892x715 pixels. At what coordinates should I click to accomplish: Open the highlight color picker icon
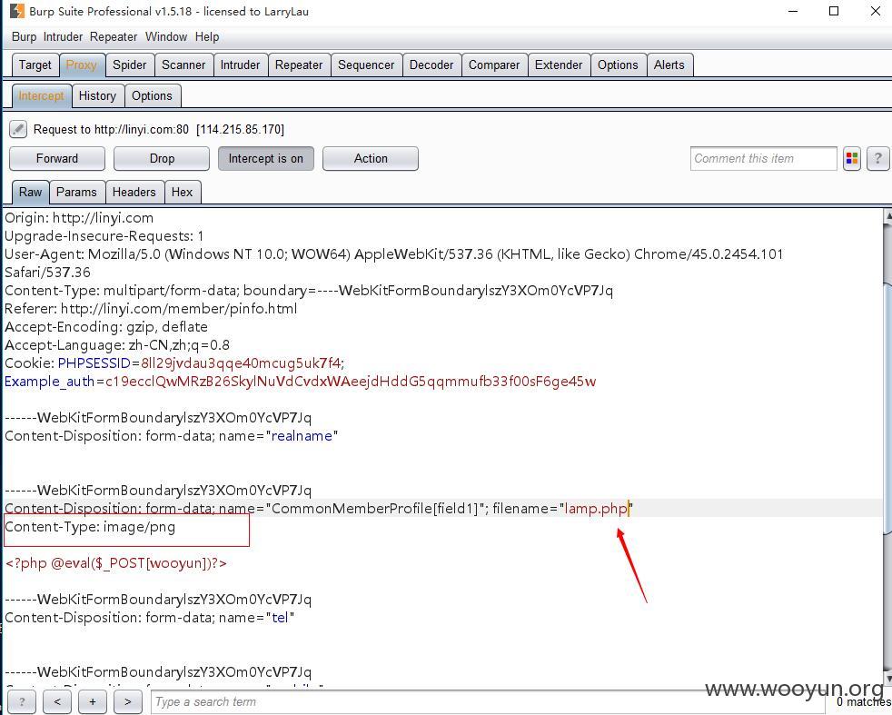852,159
